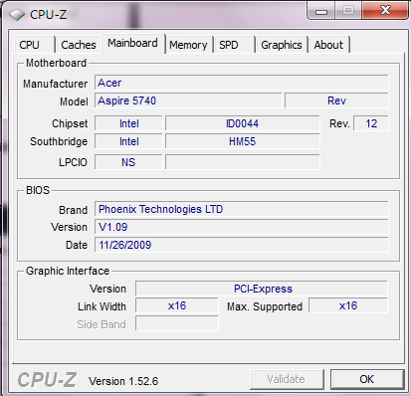Click the Link Width x16 value
Viewport: 411px width, 396px height.
coord(177,305)
